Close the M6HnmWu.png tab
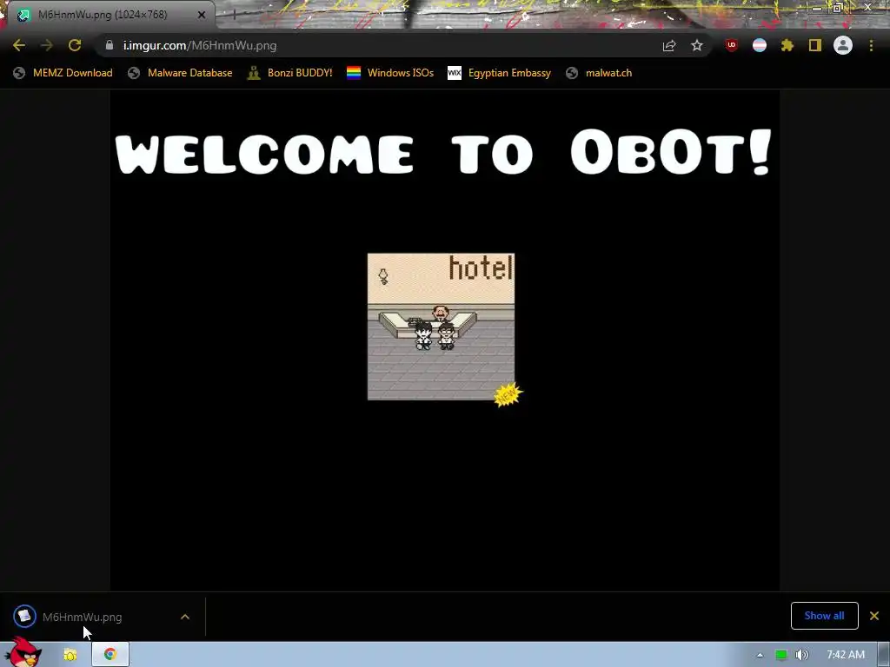The height and width of the screenshot is (667, 890). 202,15
